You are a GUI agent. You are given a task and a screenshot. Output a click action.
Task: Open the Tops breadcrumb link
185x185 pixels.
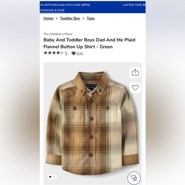tap(91, 18)
